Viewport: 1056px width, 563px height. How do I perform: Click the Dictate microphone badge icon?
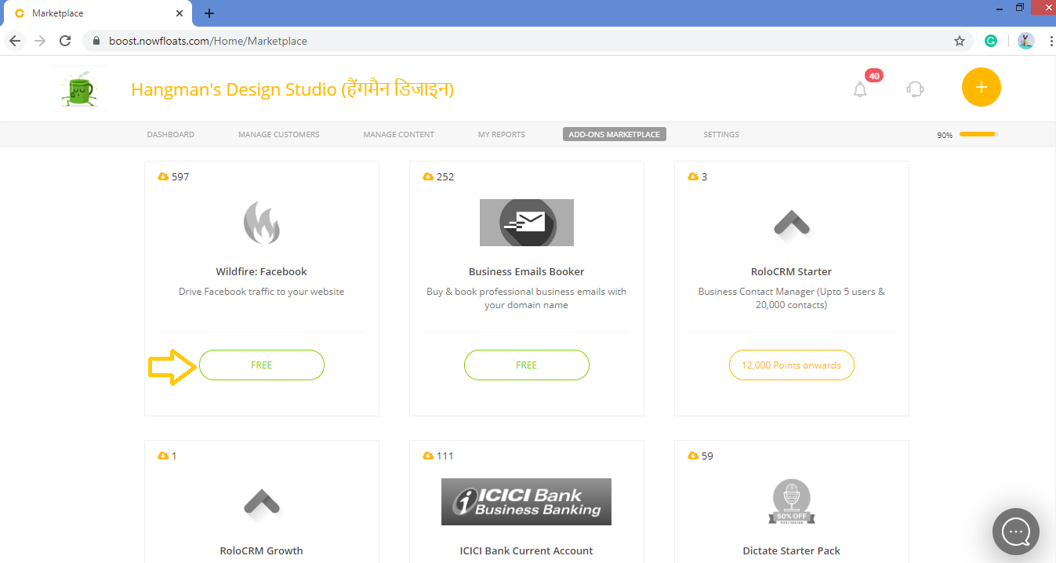coord(792,502)
